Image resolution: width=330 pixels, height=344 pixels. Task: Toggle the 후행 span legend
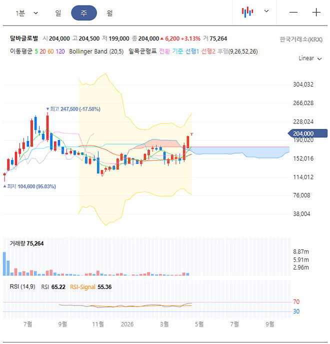(222, 51)
